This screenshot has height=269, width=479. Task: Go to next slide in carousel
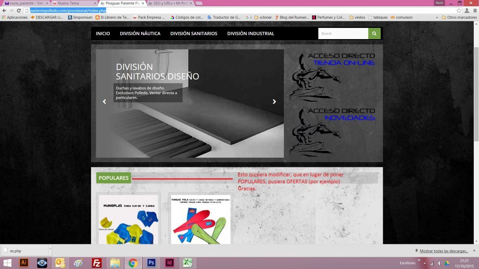pos(274,102)
